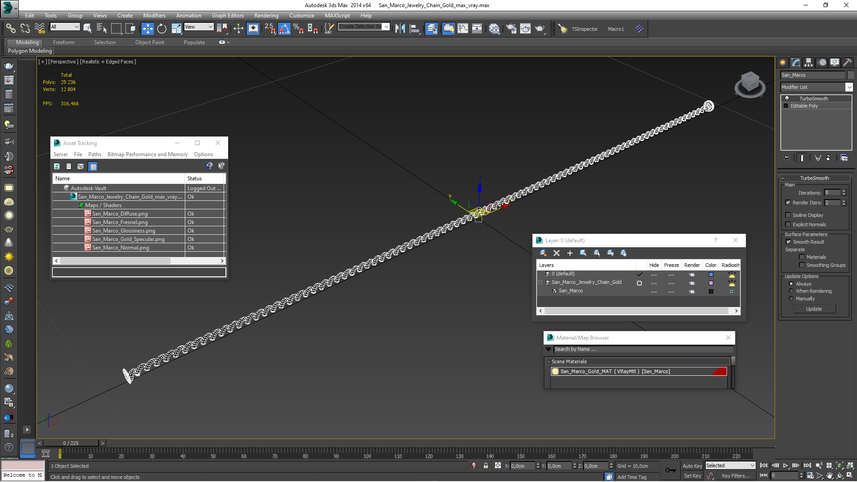
Task: Click the Unlink Selection tool
Action: pos(25,29)
